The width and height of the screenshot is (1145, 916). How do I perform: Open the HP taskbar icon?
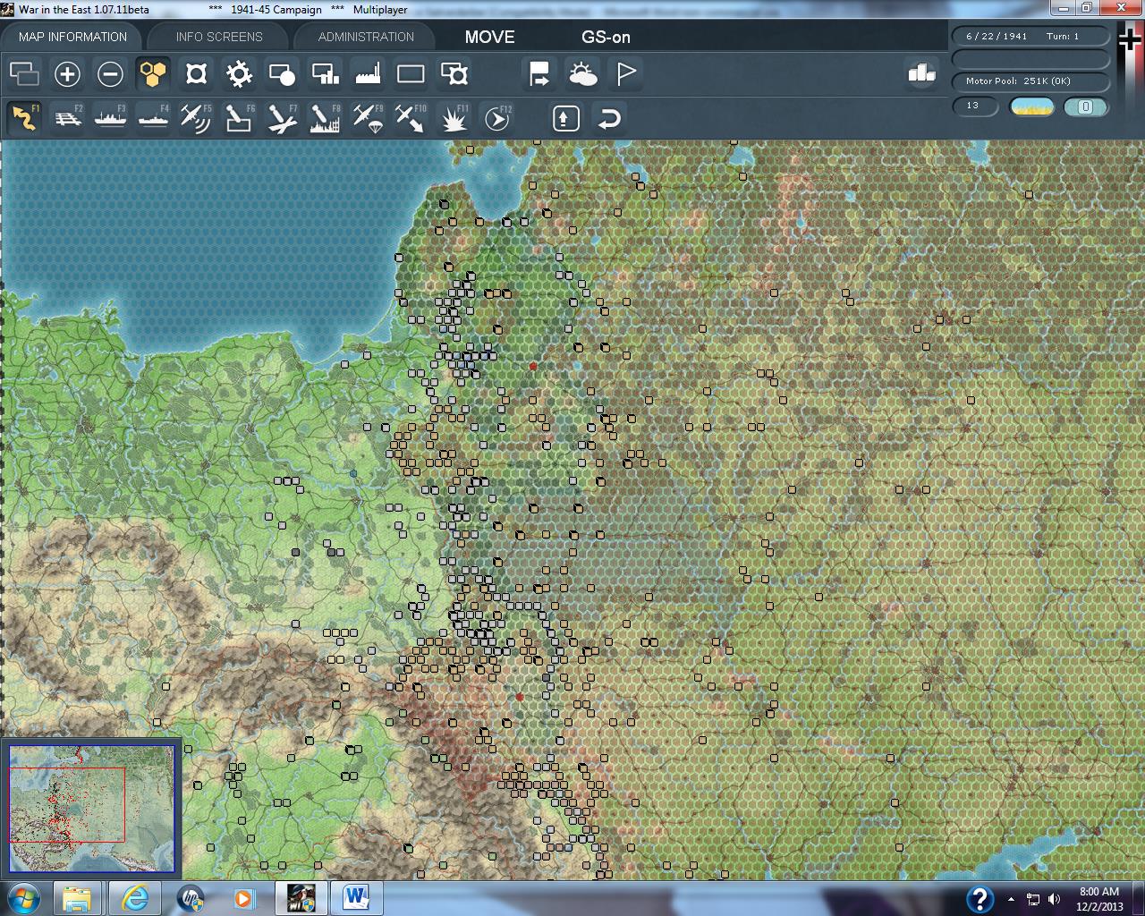coord(190,898)
